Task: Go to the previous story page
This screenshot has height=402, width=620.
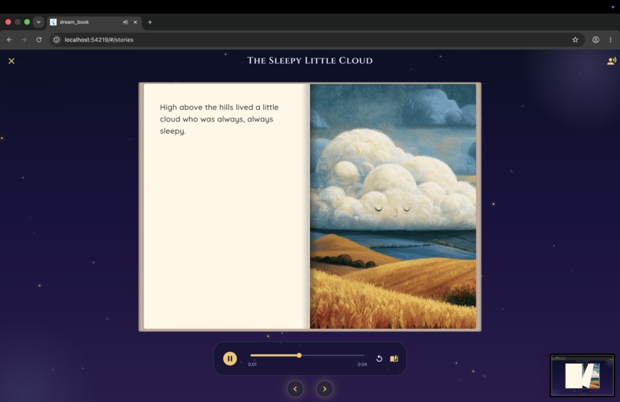Action: point(295,389)
